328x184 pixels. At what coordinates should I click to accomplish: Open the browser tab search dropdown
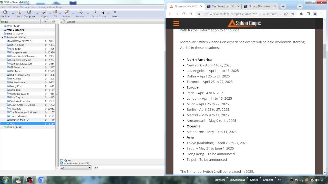[x=300, y=6]
